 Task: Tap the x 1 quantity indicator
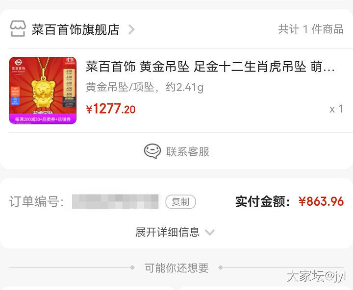click(336, 109)
